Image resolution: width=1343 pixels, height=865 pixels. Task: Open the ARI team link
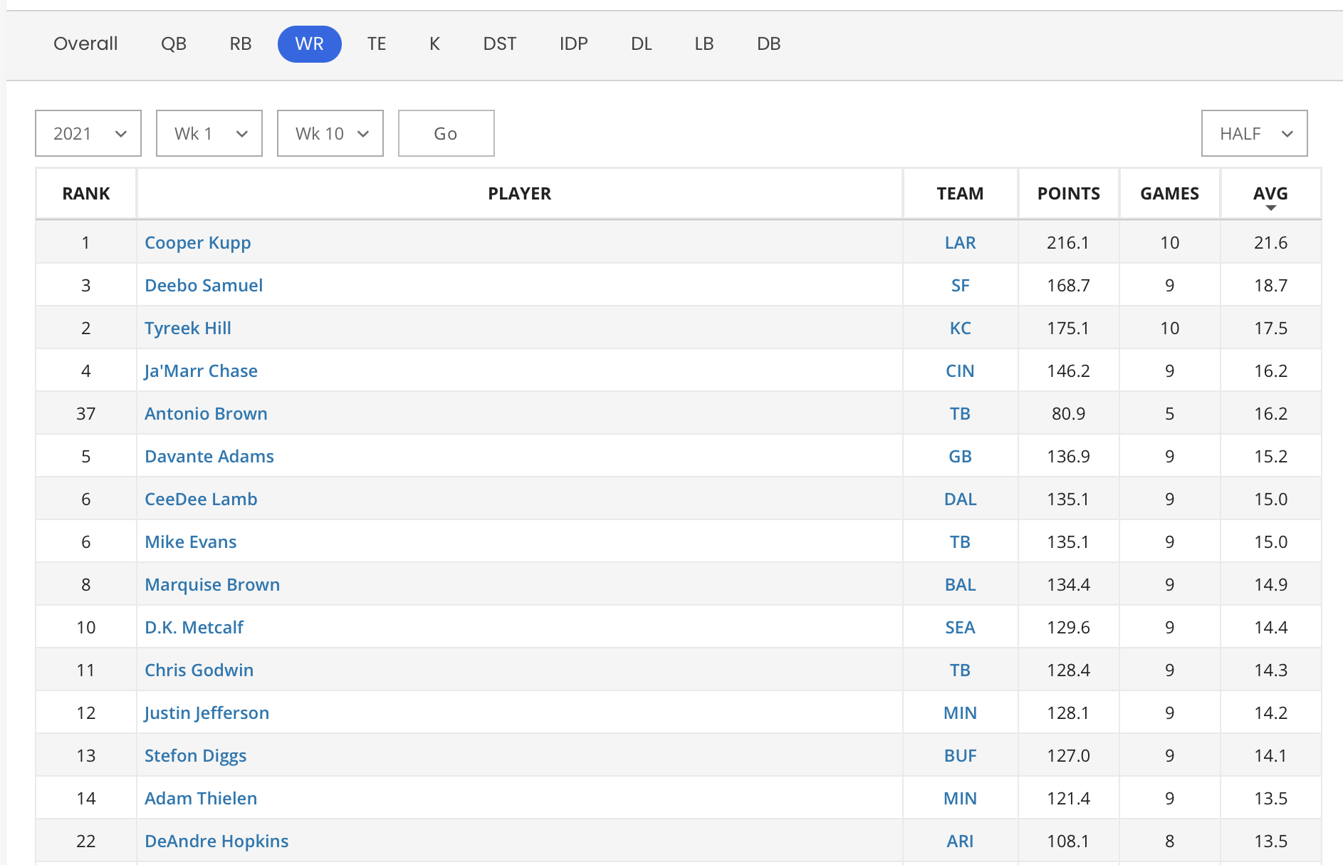(961, 841)
